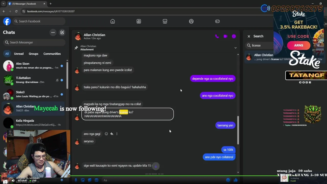Open the Professional dashboard chart icon
Image resolution: width=327 pixels, height=184 pixels.
tap(139, 21)
